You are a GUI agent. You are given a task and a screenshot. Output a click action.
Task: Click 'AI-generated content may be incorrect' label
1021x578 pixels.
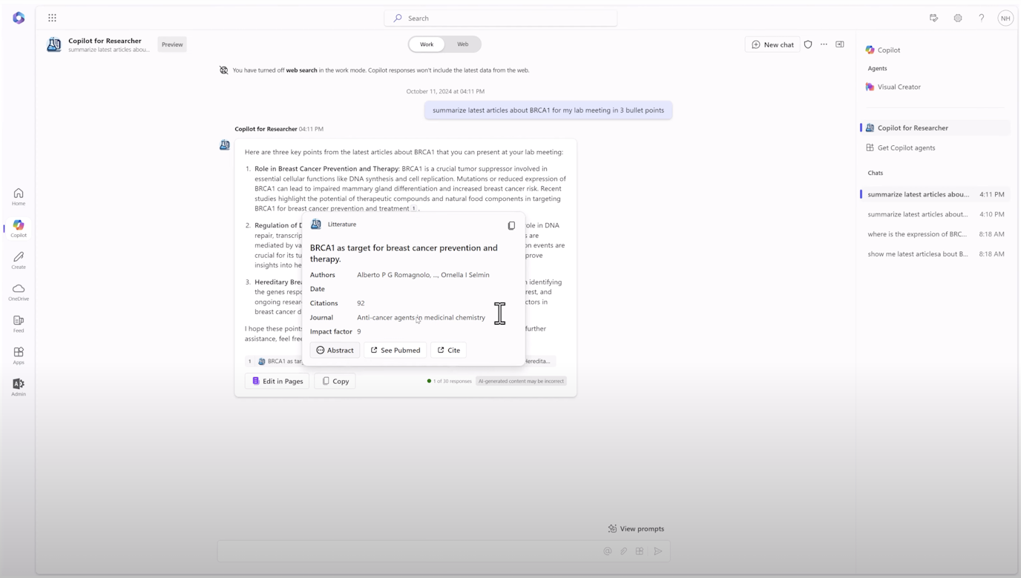coord(521,381)
